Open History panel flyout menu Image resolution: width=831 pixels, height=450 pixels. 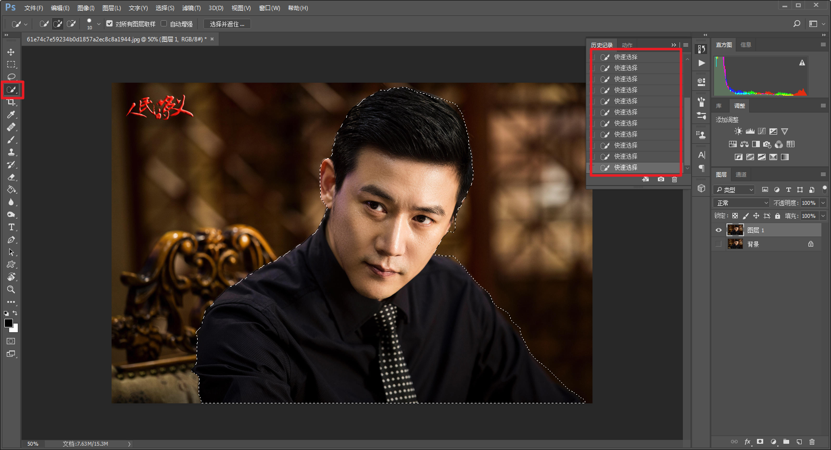(x=686, y=45)
